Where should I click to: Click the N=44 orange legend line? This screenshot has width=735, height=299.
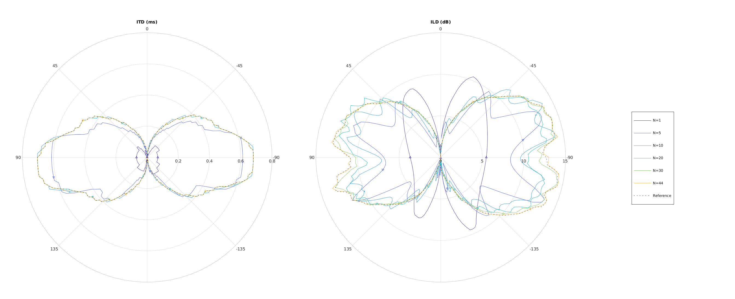pyautogui.click(x=642, y=183)
